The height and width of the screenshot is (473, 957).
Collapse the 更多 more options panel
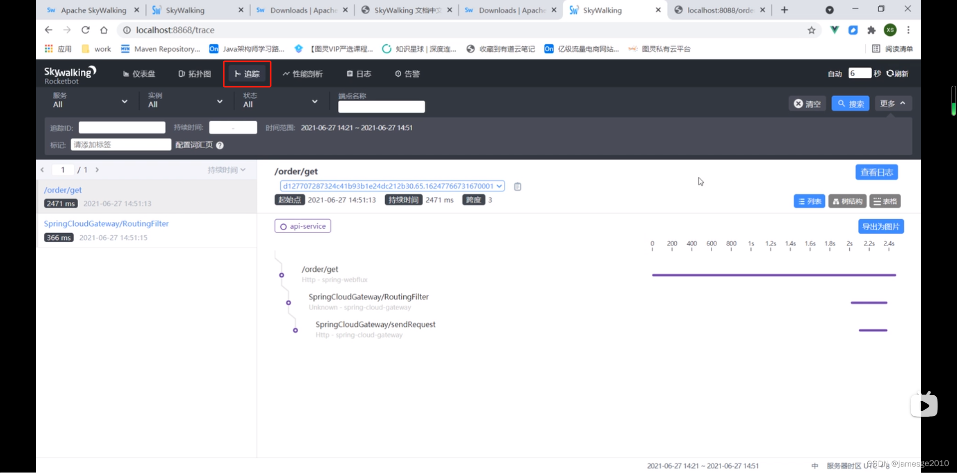point(893,104)
